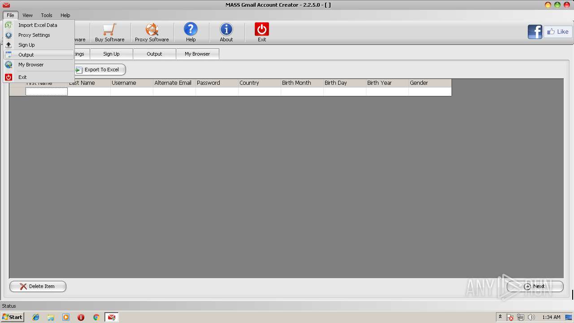Click the Birth Day column header
Viewport: 574px width, 323px height.
(345, 83)
